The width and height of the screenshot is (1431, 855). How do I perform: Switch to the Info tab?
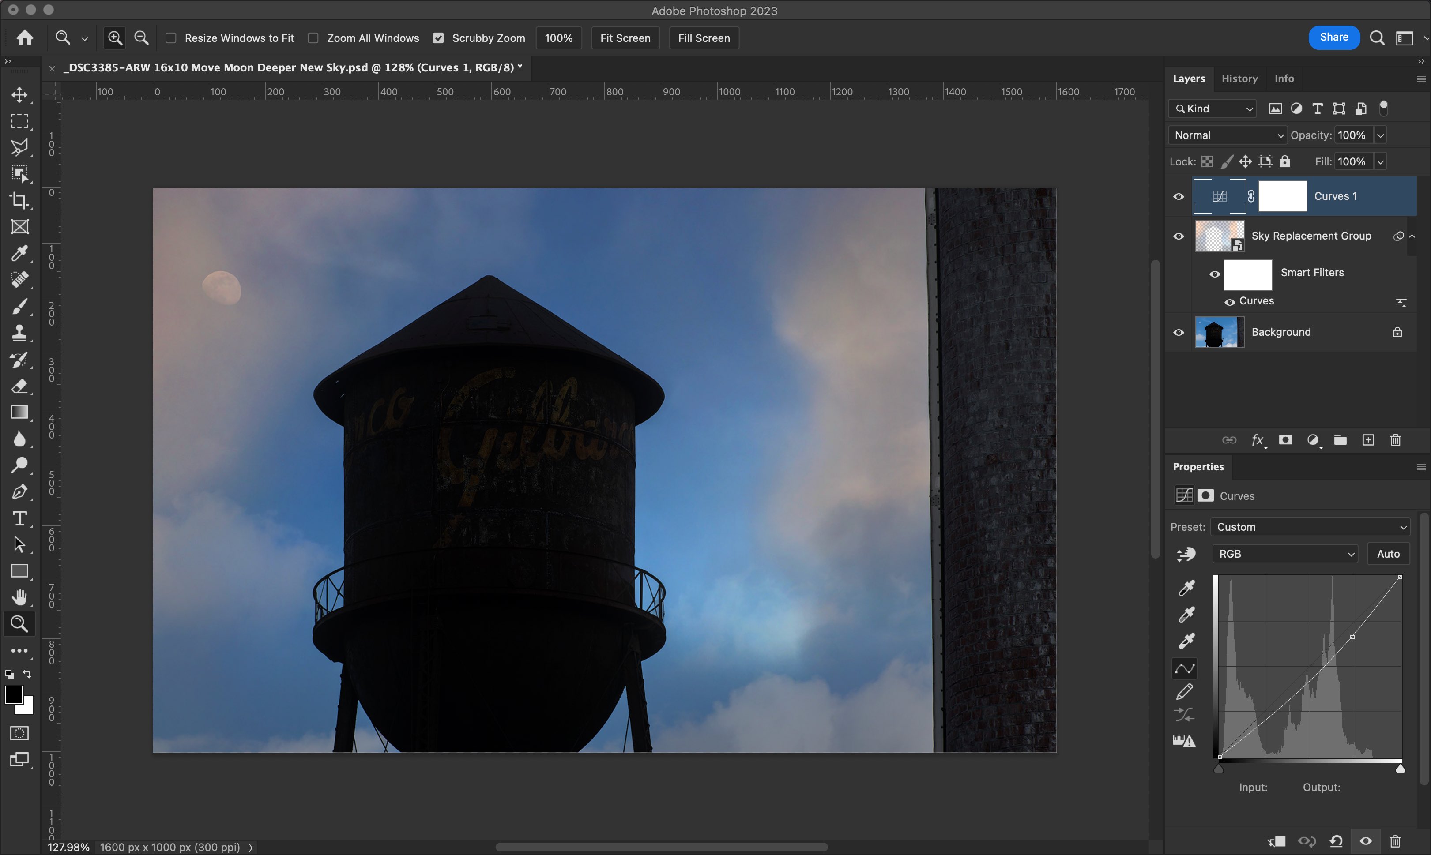point(1284,79)
